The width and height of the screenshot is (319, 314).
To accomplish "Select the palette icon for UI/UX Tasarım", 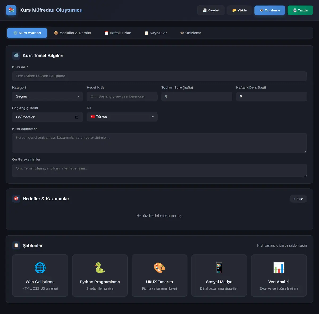I will 159,268.
